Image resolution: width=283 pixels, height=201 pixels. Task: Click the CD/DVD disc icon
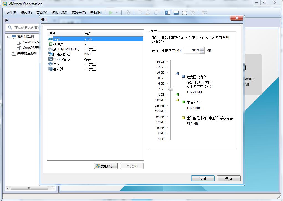point(50,49)
